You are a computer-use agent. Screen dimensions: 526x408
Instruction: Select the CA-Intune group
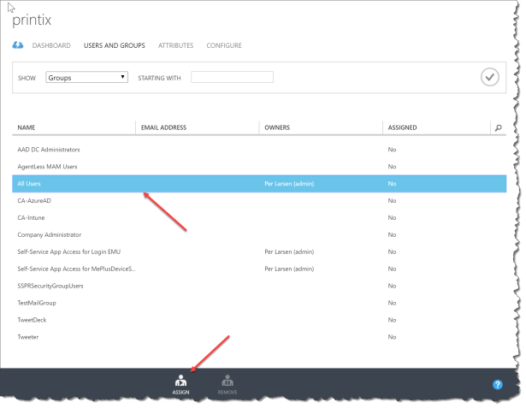click(x=31, y=218)
